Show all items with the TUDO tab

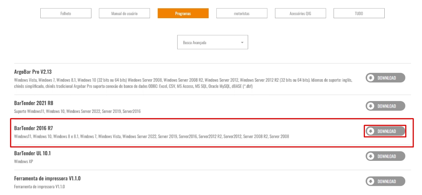[359, 13]
